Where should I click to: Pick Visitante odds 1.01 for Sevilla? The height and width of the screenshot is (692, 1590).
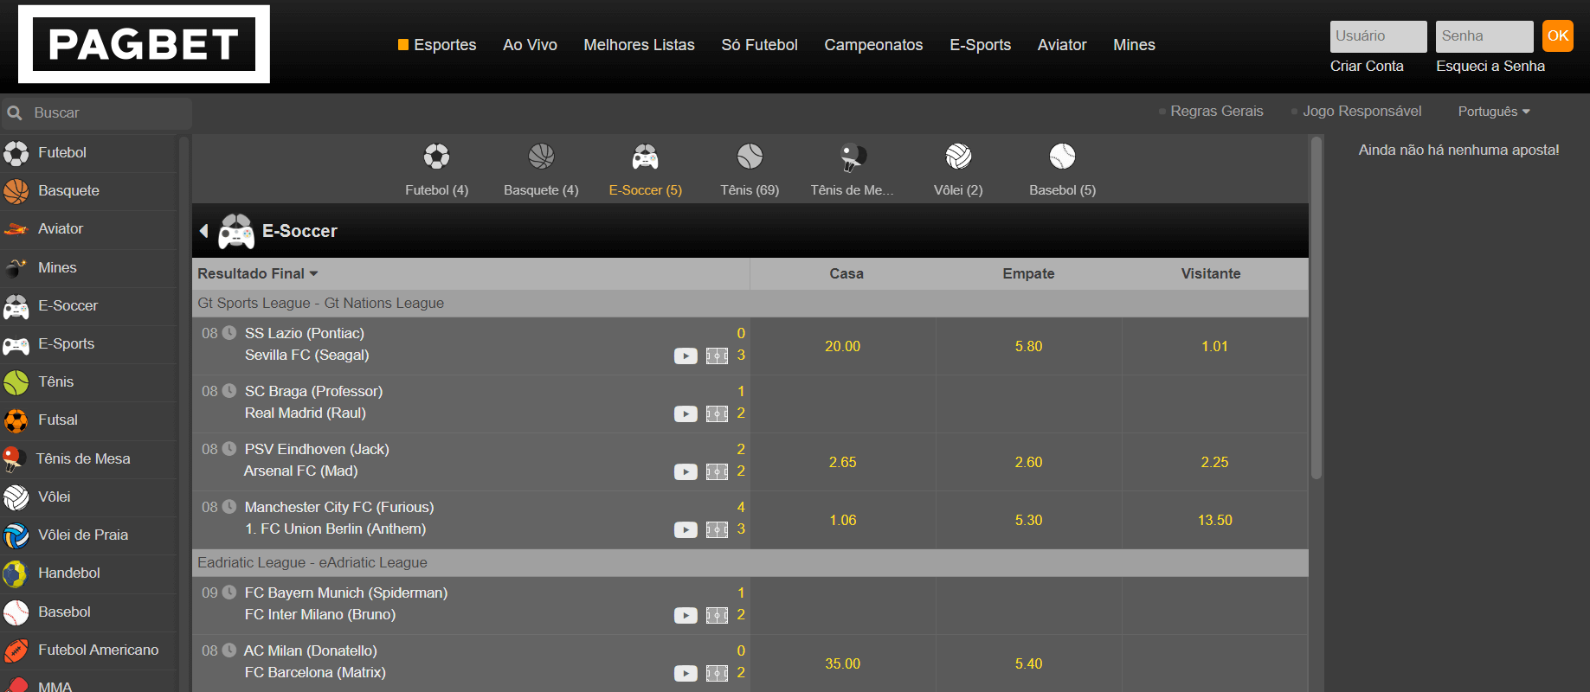click(1214, 346)
